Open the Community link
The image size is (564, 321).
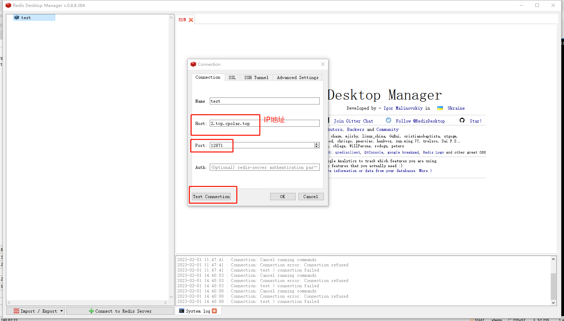pyautogui.click(x=387, y=130)
